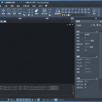Click the last layer icon in top row
The image size is (102, 102).
point(89,9)
